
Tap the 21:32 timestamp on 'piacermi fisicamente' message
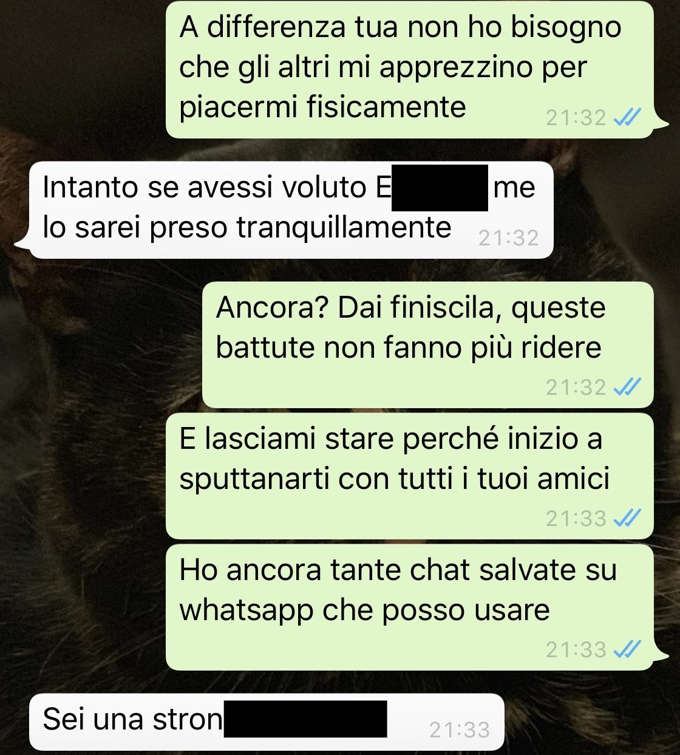point(576,117)
